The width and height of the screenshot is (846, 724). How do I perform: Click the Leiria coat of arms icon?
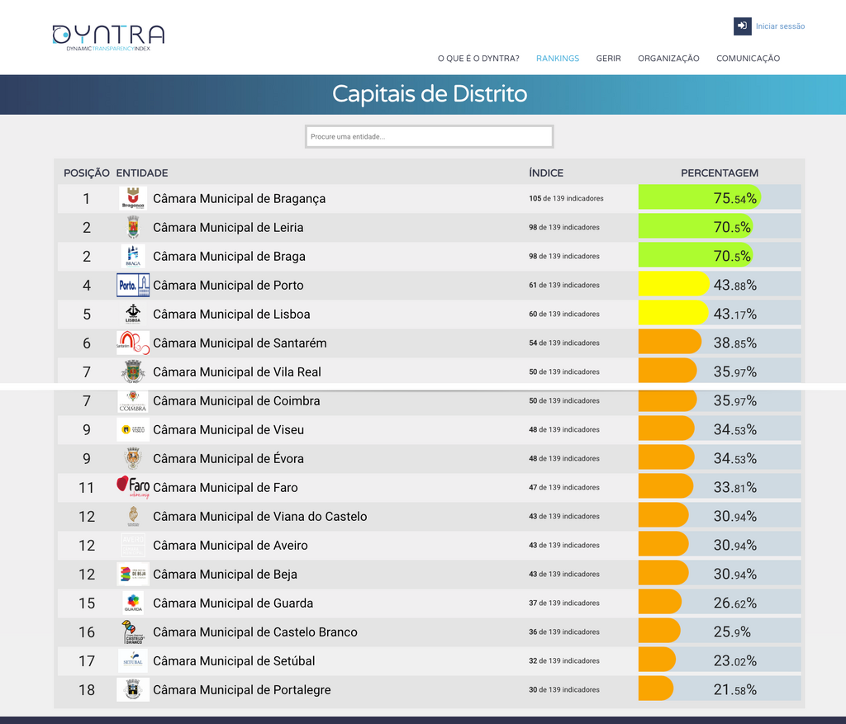tap(133, 228)
